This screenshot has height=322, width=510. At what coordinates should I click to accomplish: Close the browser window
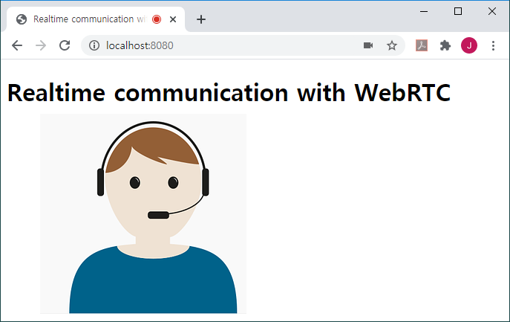(x=492, y=11)
